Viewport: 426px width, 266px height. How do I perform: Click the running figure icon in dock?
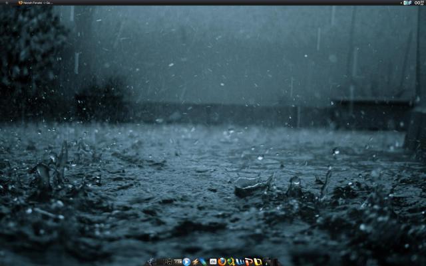coord(151,261)
